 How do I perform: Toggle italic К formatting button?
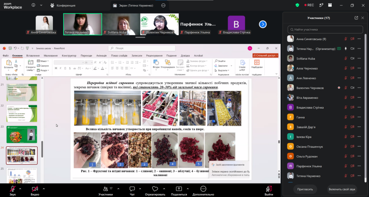[x=61, y=68]
